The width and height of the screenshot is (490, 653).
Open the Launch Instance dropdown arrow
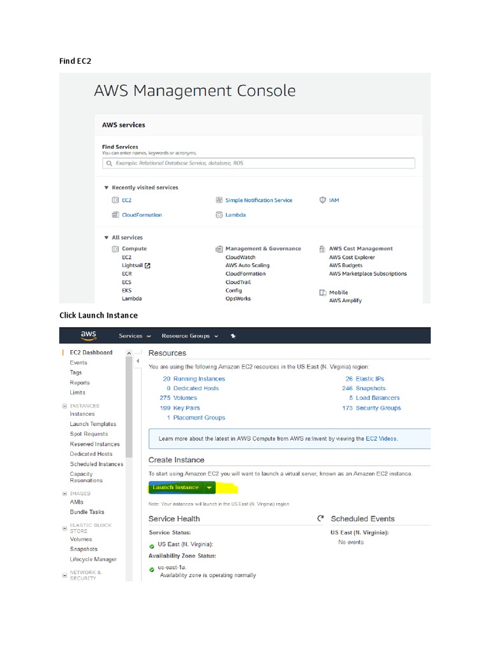(x=209, y=487)
